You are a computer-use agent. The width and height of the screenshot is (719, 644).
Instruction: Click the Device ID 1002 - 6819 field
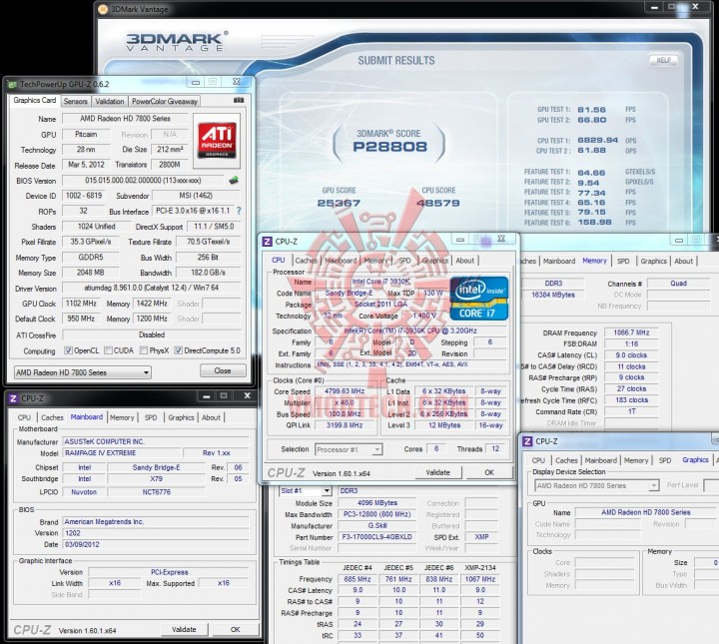pos(83,196)
